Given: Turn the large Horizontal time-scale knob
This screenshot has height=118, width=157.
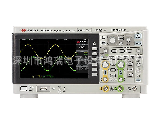Looking at the screenshot, I should coord(112,40).
